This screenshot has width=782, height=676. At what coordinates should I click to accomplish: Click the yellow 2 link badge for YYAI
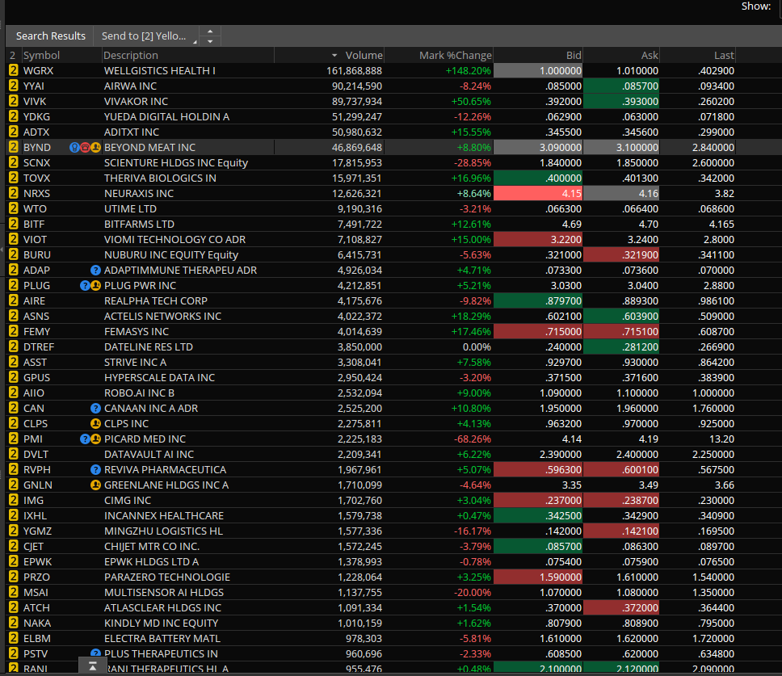click(14, 86)
